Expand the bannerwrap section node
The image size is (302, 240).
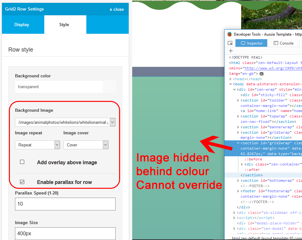click(238, 127)
